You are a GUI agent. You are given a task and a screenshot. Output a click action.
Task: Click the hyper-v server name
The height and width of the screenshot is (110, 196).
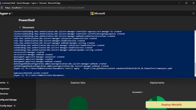click(x=5, y=13)
